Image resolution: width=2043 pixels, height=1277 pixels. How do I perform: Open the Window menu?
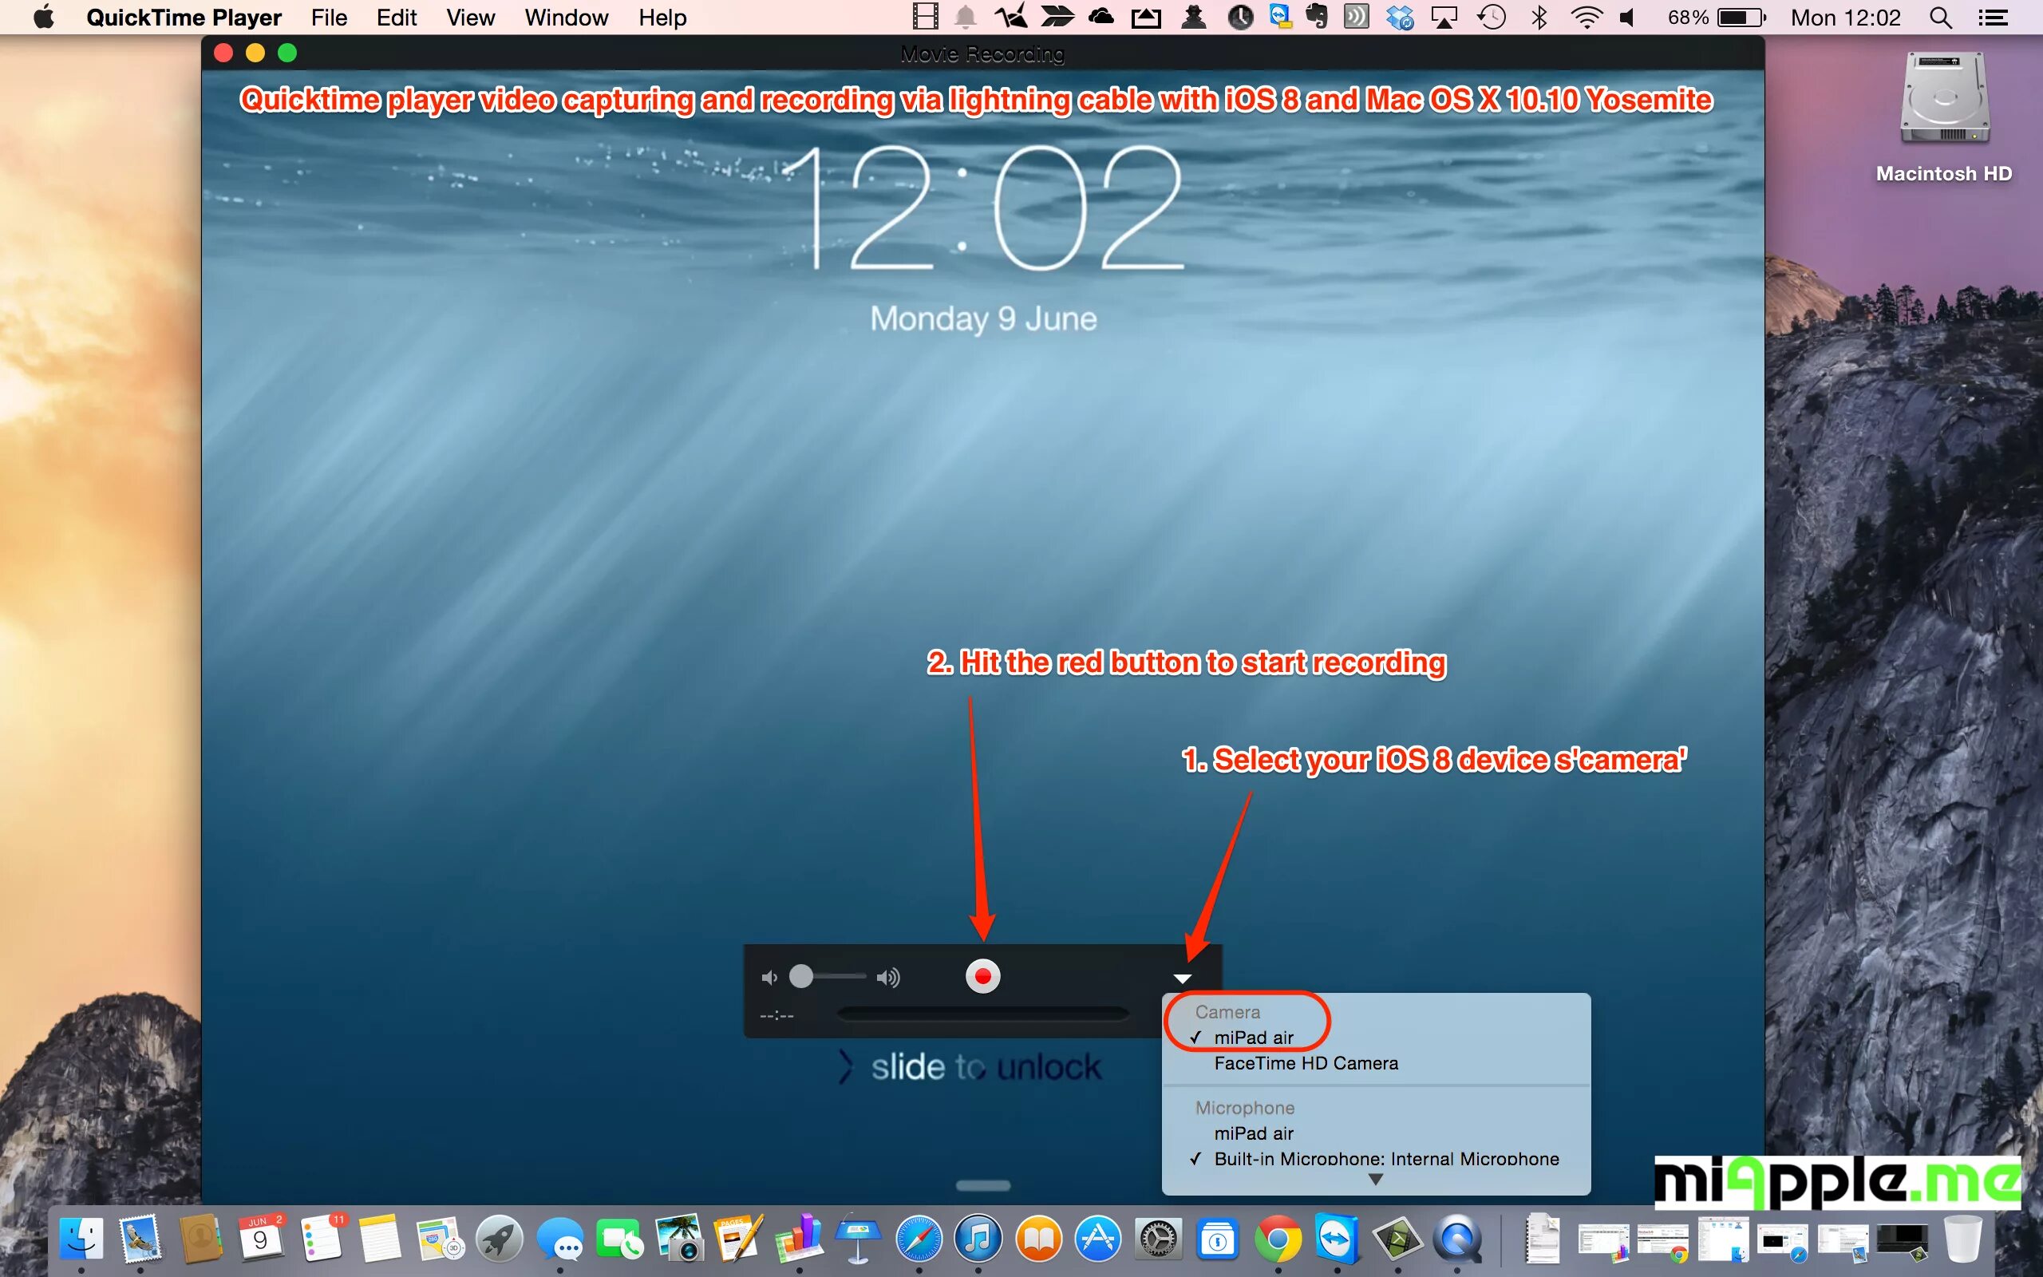(x=566, y=18)
